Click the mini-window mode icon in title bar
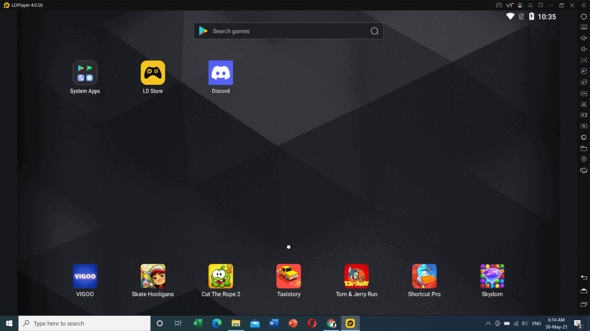Screen dimensions: 590x331 (541, 5)
